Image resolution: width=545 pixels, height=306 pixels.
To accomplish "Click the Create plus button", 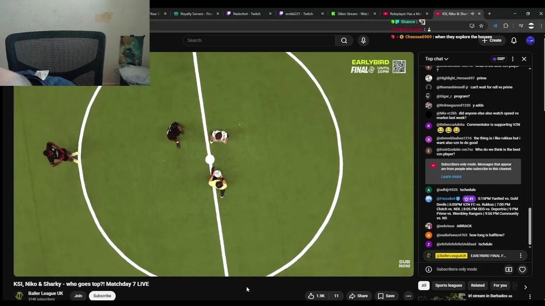I will (x=492, y=40).
